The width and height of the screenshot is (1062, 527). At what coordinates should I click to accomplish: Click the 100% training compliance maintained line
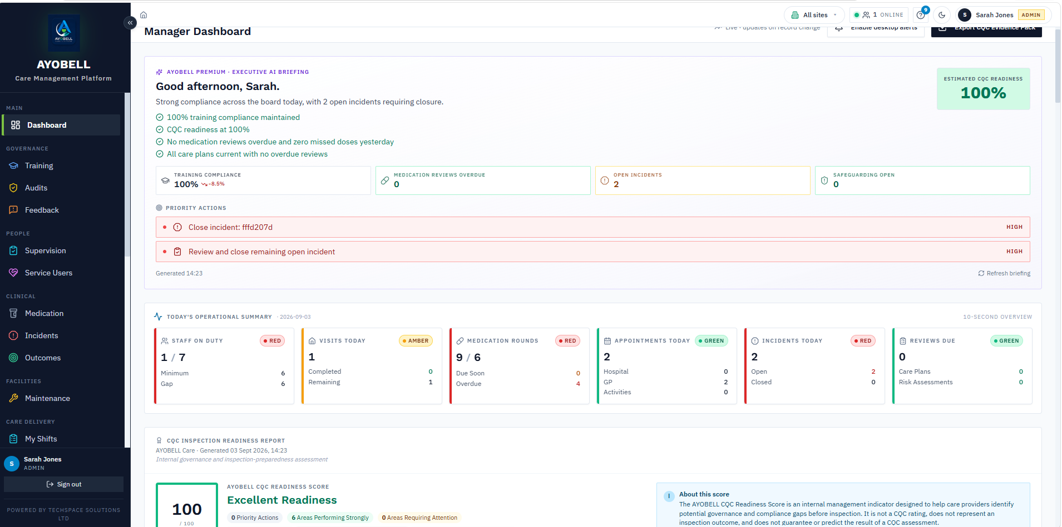(x=233, y=117)
